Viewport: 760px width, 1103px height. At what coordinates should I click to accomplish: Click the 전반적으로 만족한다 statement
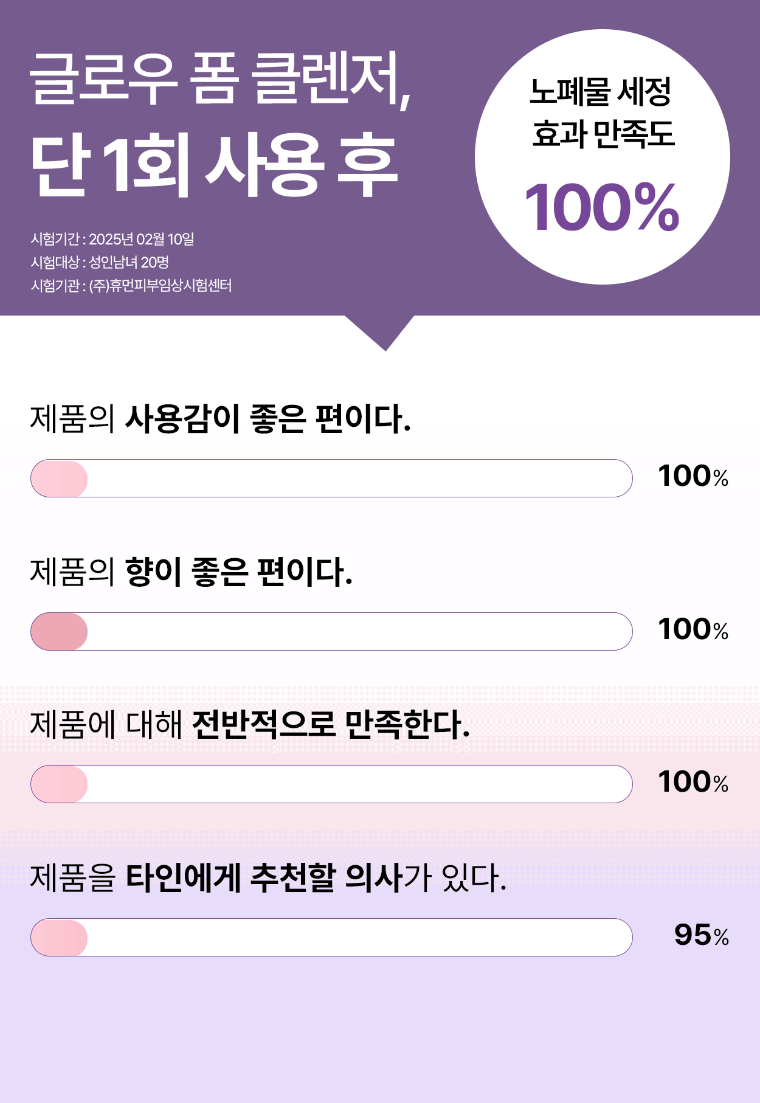tap(250, 725)
